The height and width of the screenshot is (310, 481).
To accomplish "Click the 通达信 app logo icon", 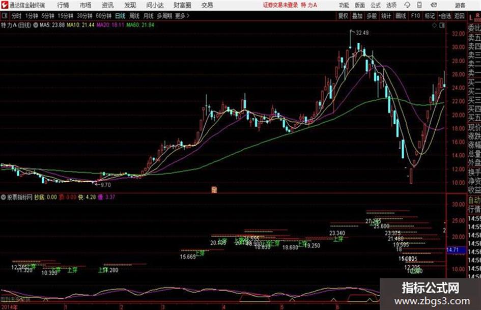I will pyautogui.click(x=5, y=5).
